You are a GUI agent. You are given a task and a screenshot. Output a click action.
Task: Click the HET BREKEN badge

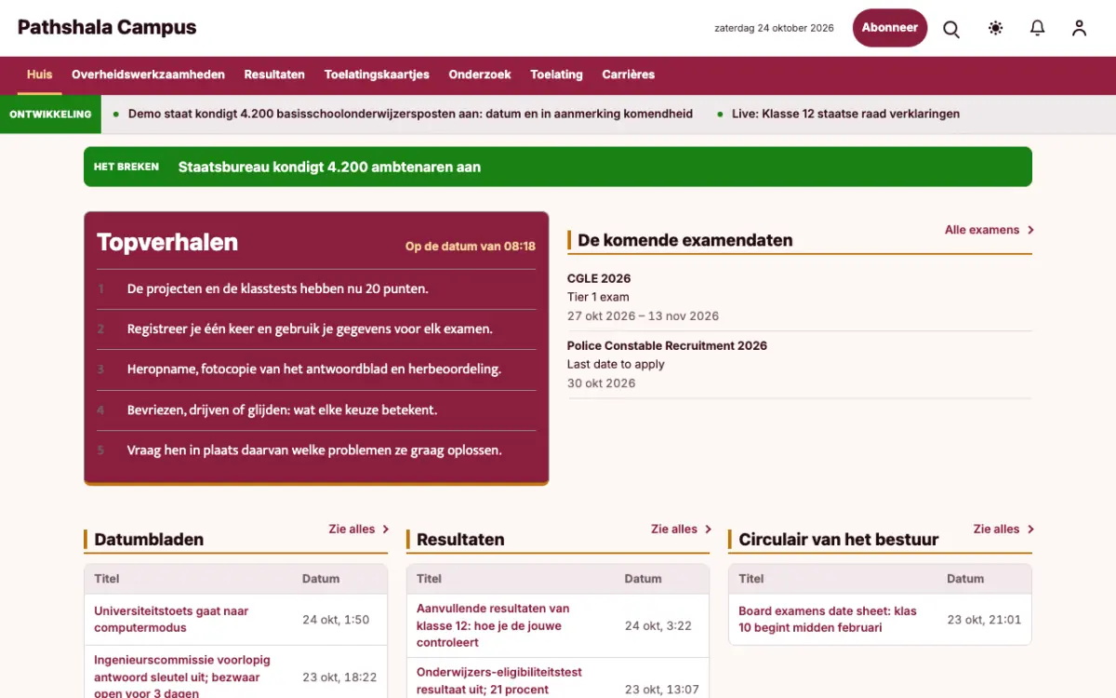coord(126,168)
